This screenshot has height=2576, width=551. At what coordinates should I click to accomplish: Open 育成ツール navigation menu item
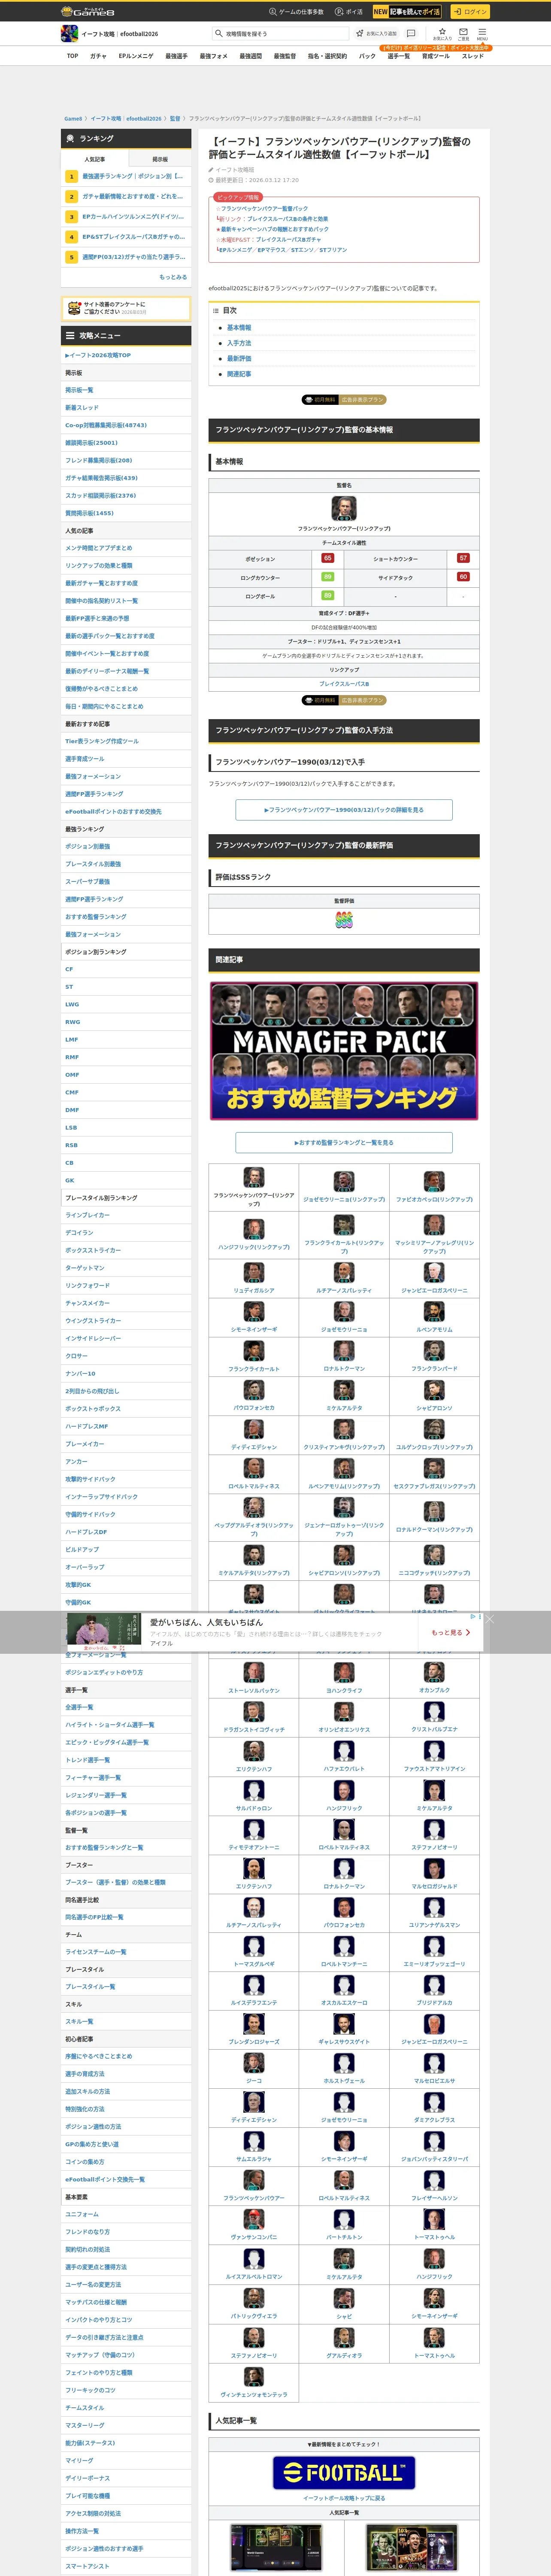[x=435, y=56]
